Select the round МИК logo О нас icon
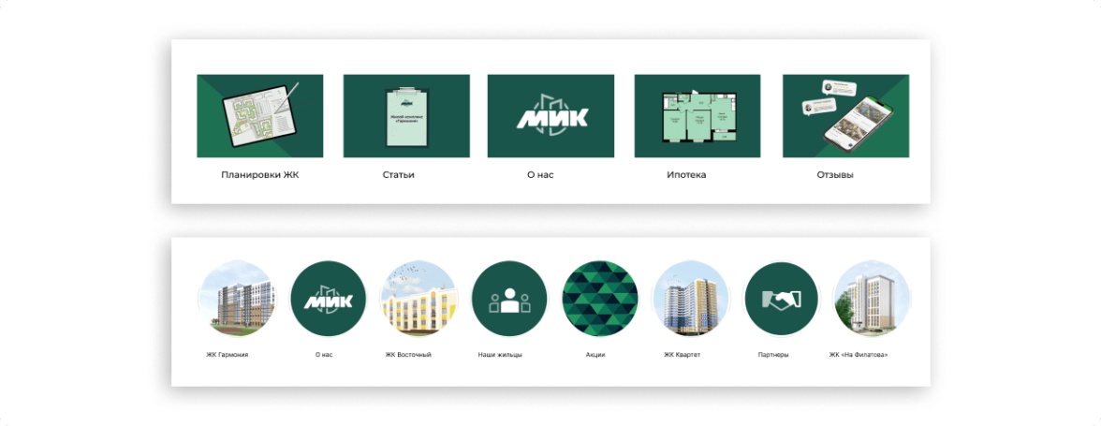The height and width of the screenshot is (426, 1101). [x=328, y=299]
